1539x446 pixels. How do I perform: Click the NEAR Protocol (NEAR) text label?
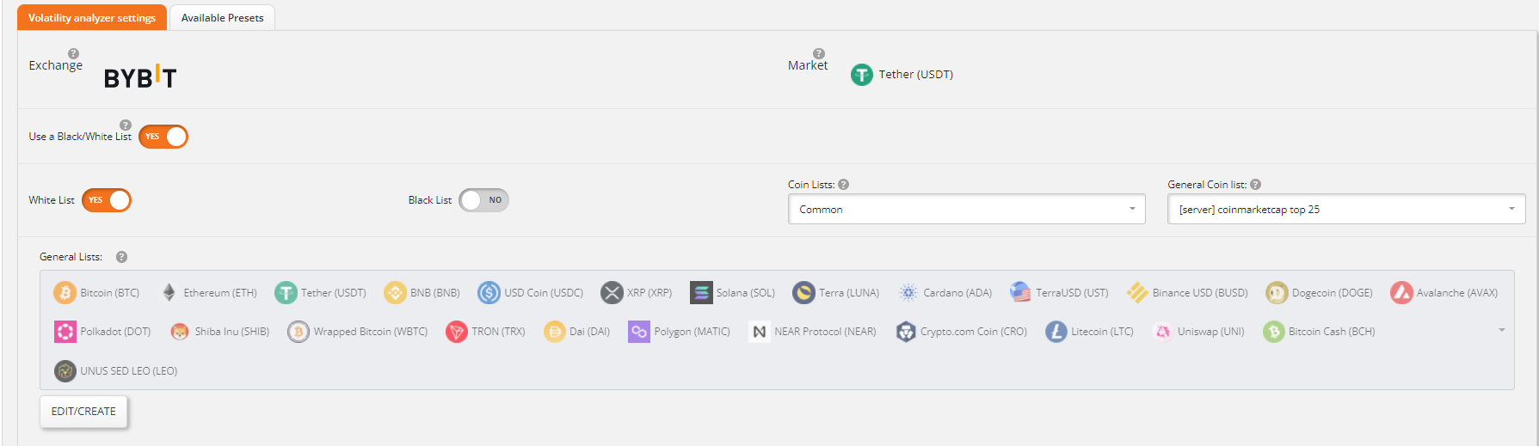[825, 332]
